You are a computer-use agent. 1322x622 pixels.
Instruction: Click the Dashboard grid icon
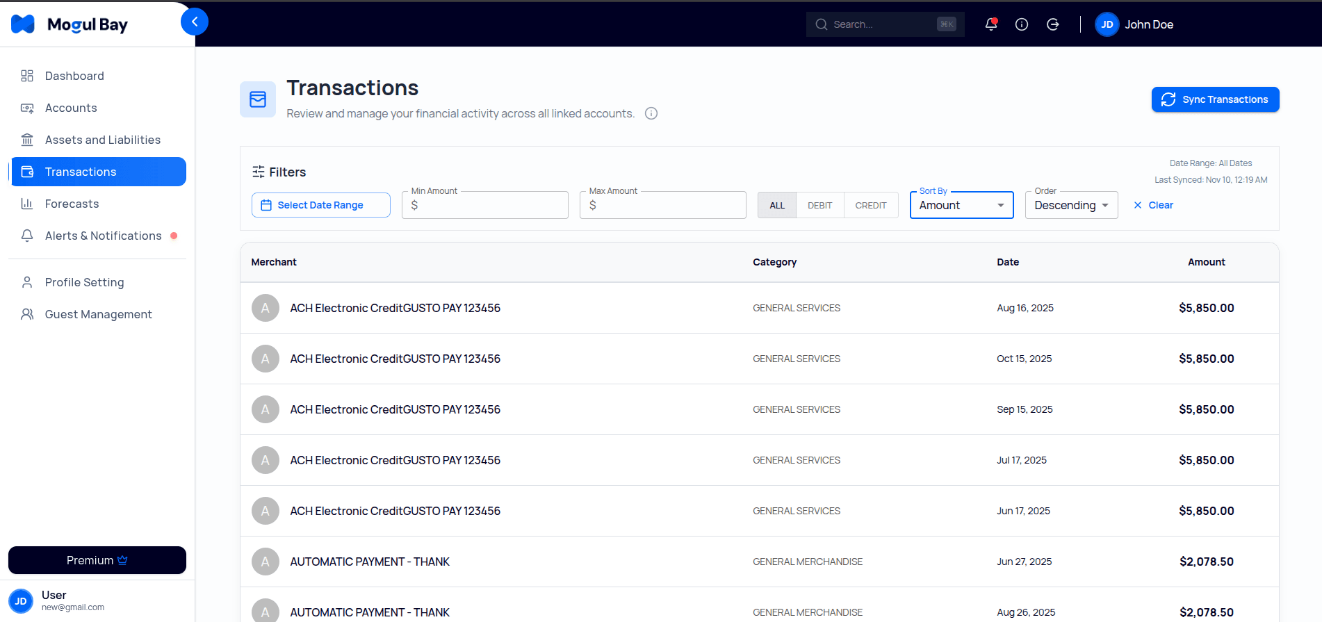[27, 76]
